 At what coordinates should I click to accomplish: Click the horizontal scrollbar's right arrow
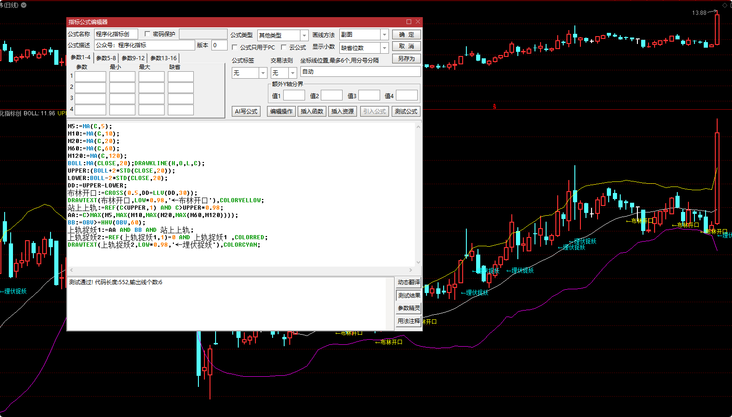point(411,270)
